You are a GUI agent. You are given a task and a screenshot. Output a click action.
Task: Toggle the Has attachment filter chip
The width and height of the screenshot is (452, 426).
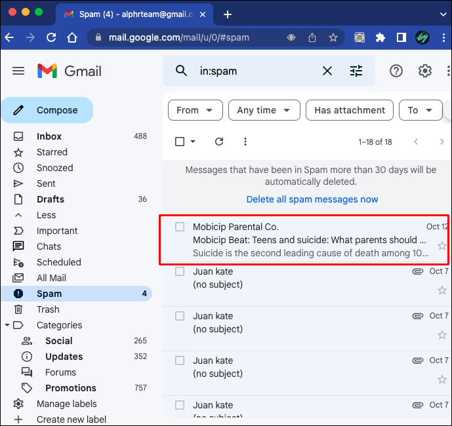[350, 110]
